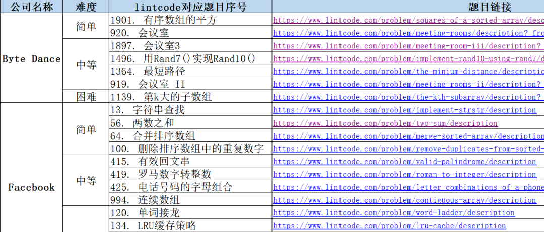Select the Byte Dance company cell
The height and width of the screenshot is (232, 544).
[x=31, y=59]
